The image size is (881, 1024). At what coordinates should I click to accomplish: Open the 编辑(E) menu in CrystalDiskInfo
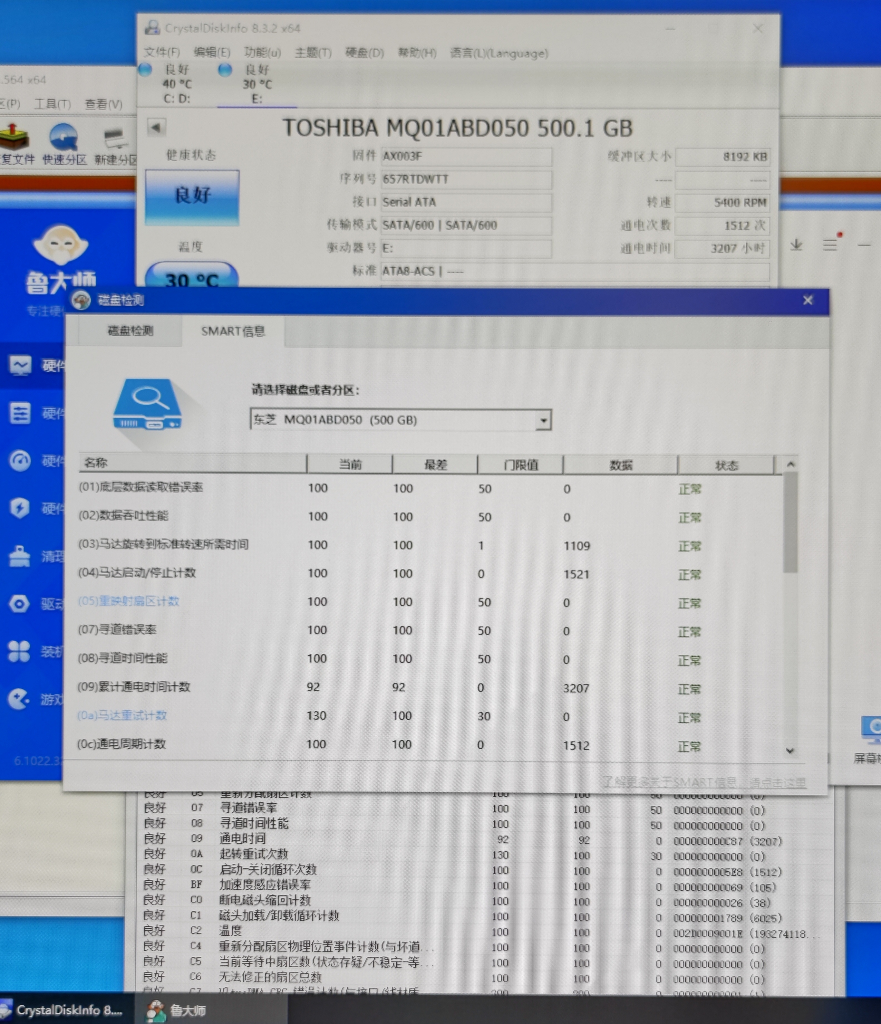tap(212, 52)
